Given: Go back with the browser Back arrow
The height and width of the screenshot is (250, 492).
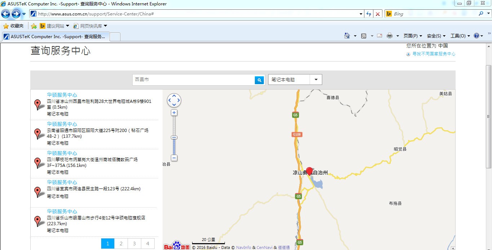Looking at the screenshot, I should 6,14.
